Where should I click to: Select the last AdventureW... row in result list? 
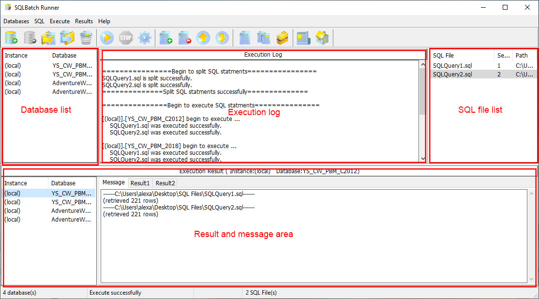49,220
